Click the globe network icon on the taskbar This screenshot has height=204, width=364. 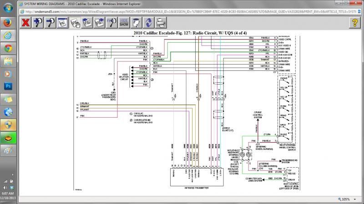point(8,112)
